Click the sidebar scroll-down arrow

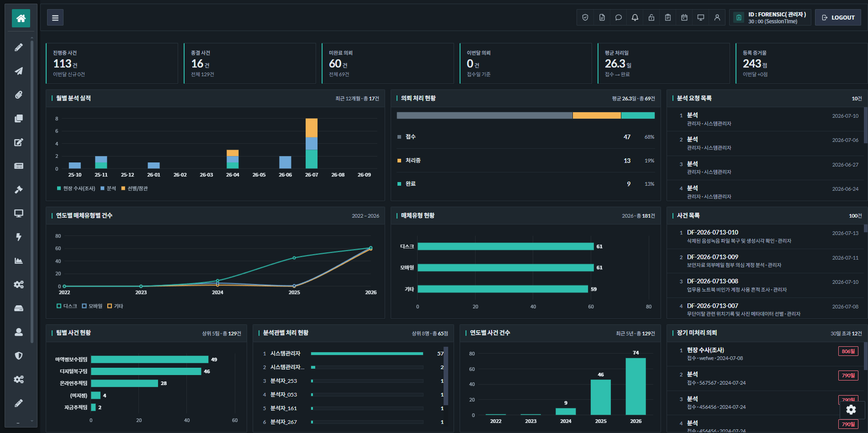32,421
